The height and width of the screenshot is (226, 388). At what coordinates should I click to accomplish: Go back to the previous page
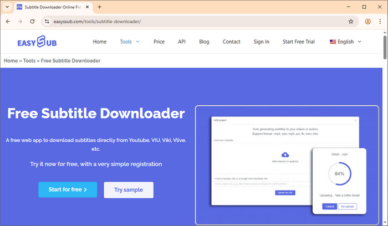(x=8, y=22)
